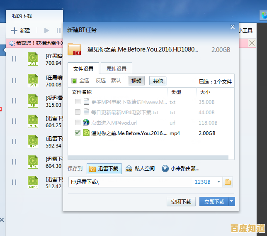
Task: Check the 点击进入MP4vod.url file
Action: pos(78,122)
